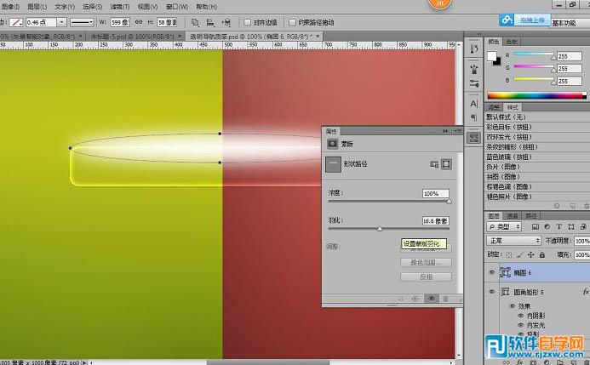Click the path alignment icon in options bar
The width and height of the screenshot is (590, 365).
pyautogui.click(x=210, y=23)
